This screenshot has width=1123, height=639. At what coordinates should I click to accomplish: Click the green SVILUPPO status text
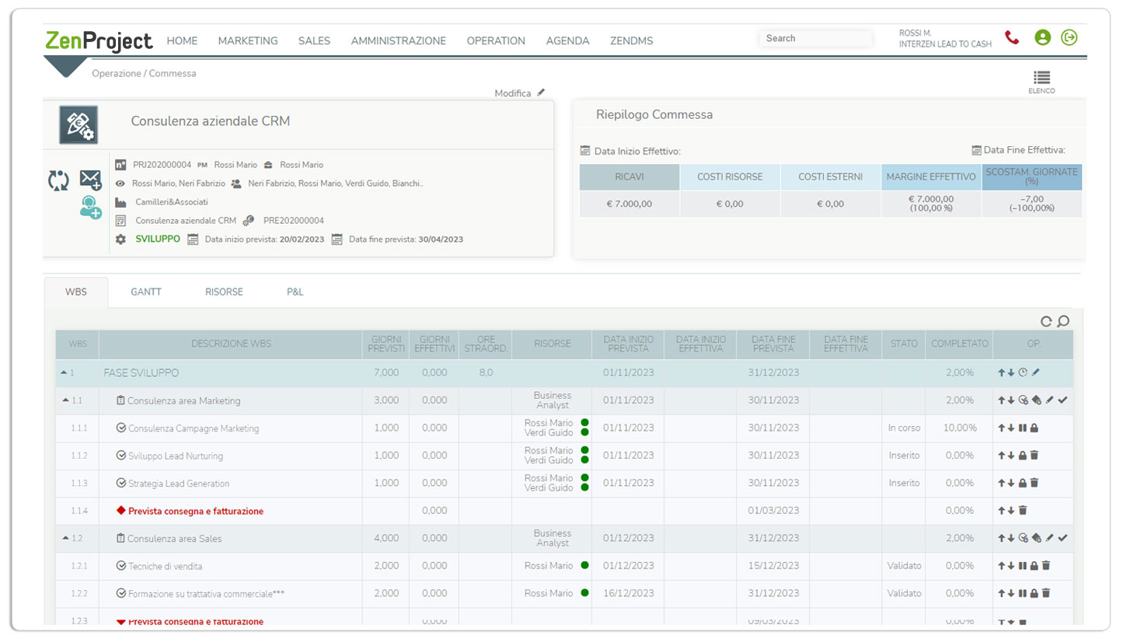158,239
